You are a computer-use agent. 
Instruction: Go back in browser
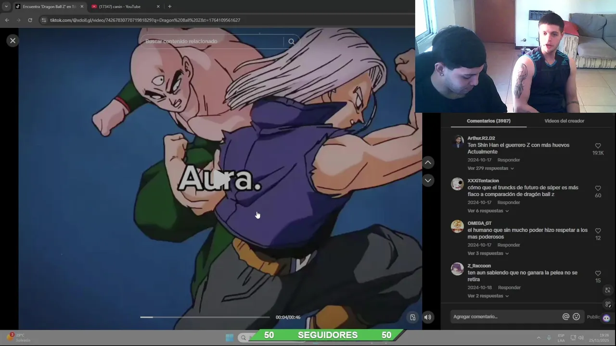[7, 20]
